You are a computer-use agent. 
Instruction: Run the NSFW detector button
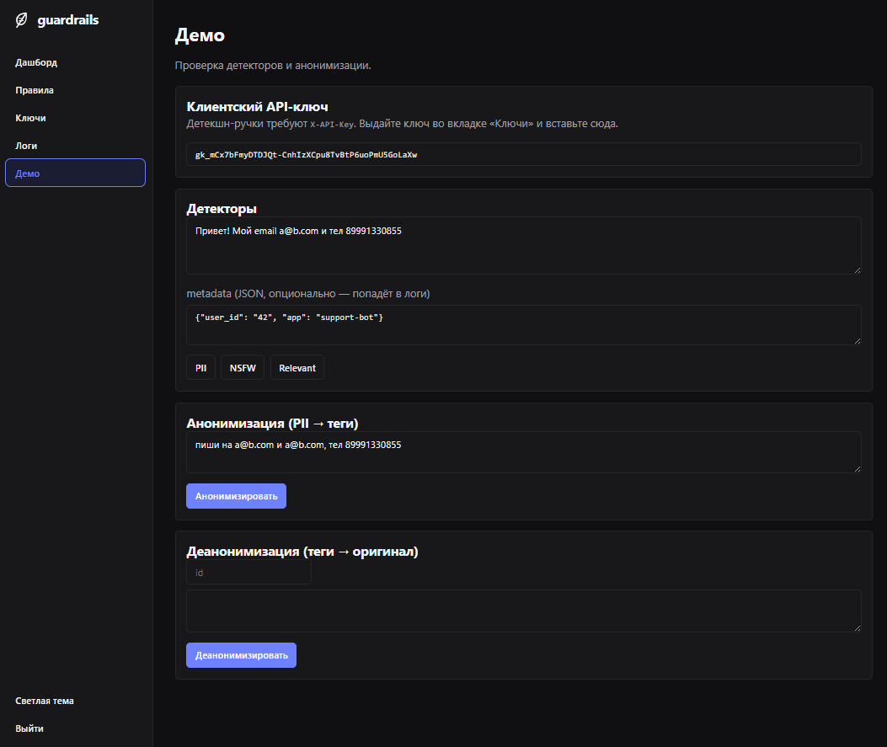point(243,367)
